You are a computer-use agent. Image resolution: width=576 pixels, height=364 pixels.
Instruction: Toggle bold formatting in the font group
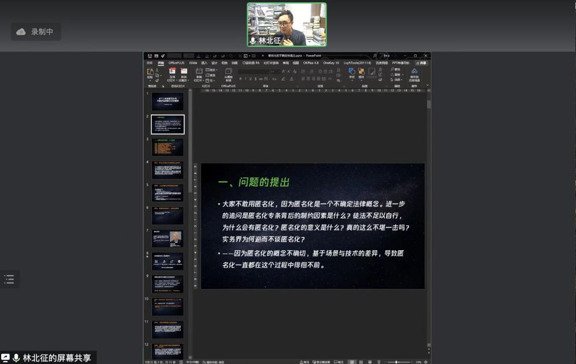240,79
